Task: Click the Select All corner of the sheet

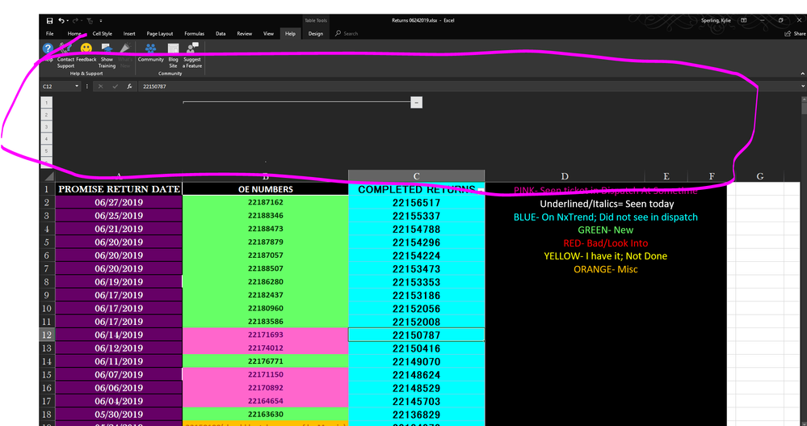Action: (x=48, y=176)
